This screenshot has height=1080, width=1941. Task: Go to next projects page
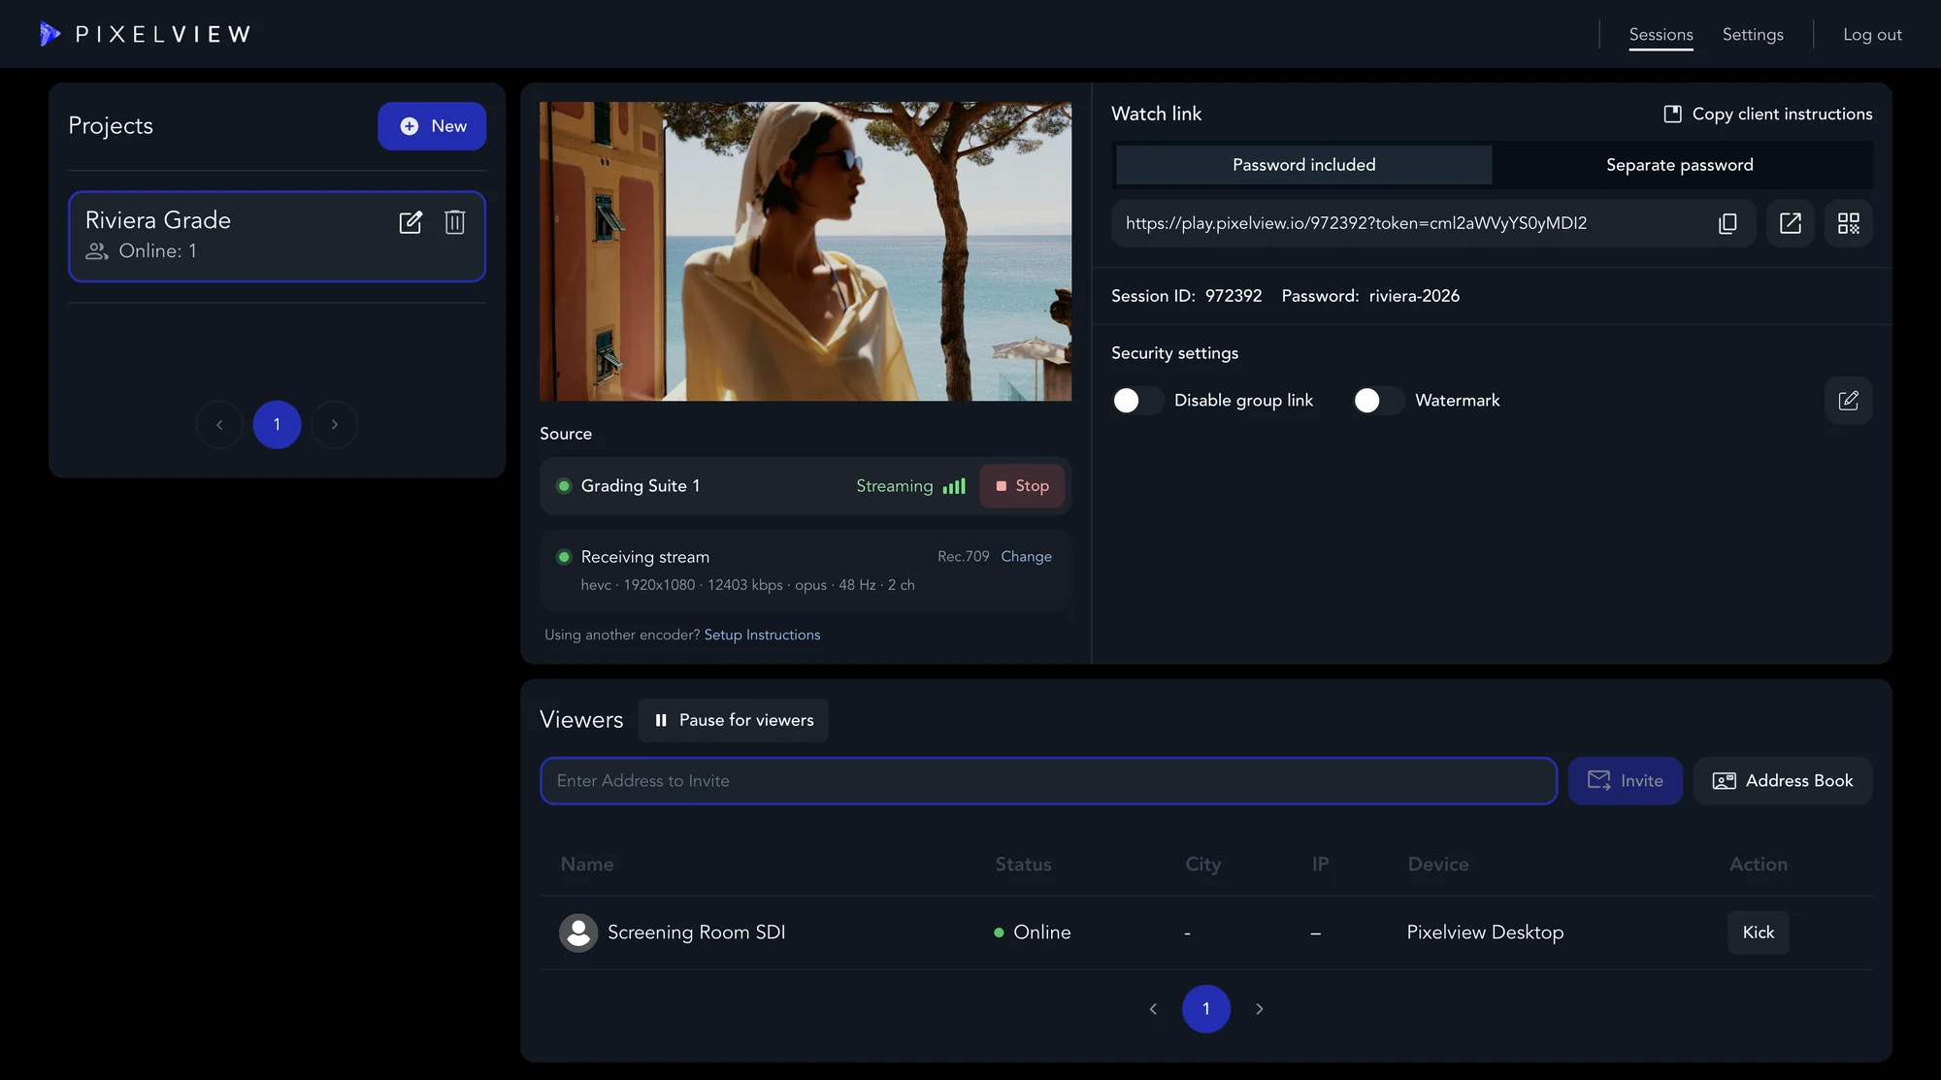point(335,425)
